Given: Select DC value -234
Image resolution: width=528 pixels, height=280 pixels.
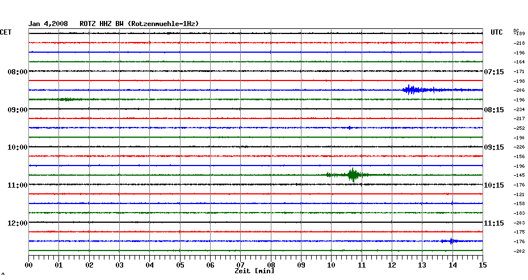Looking at the screenshot, I should pyautogui.click(x=519, y=109).
